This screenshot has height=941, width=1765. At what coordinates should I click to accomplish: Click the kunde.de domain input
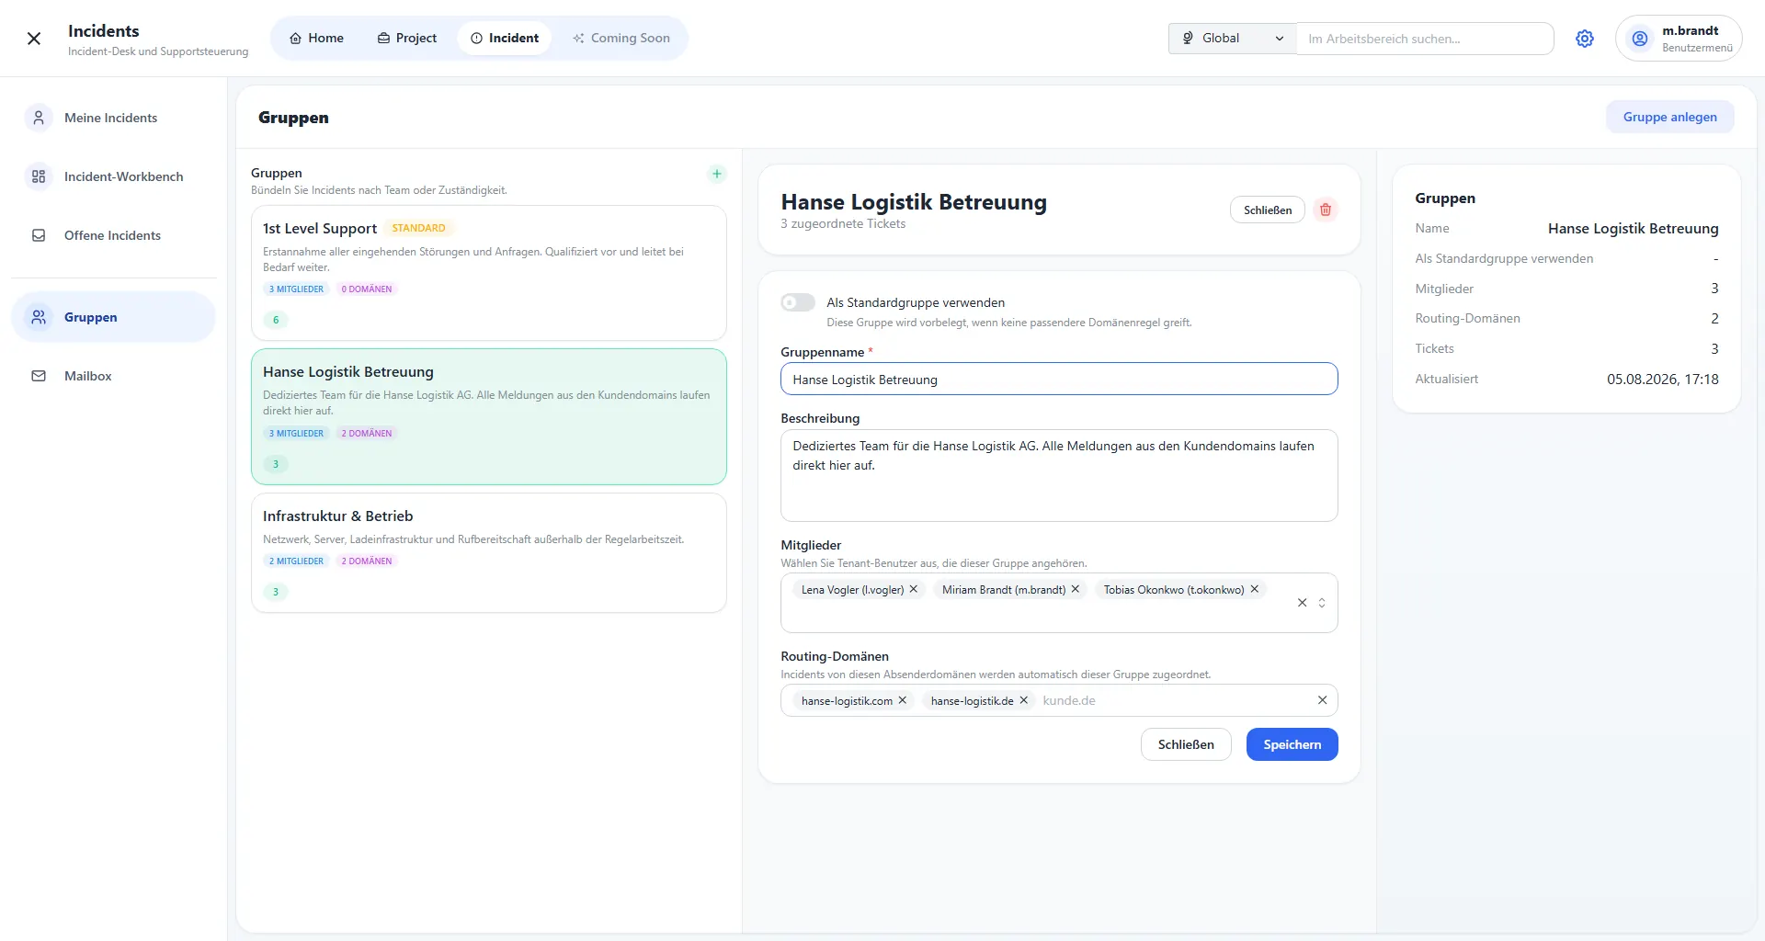click(x=1173, y=700)
